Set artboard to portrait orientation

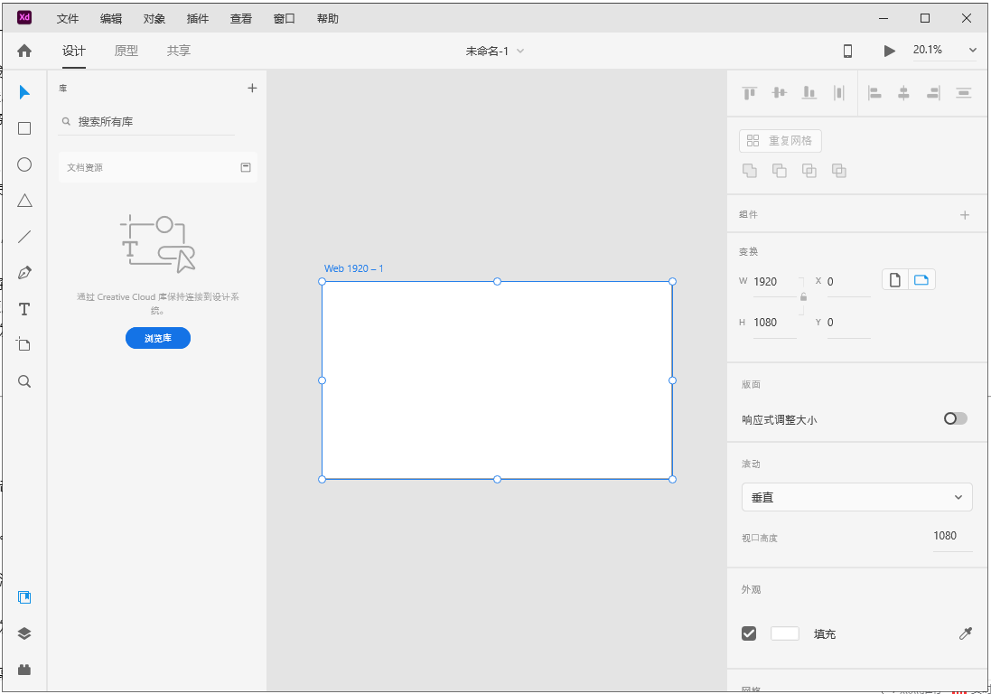coord(895,279)
